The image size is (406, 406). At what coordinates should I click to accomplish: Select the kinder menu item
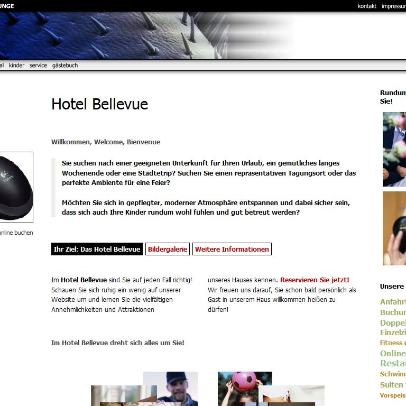pos(16,65)
